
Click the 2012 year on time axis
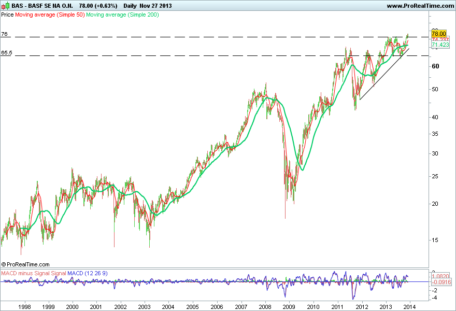tap(362, 307)
